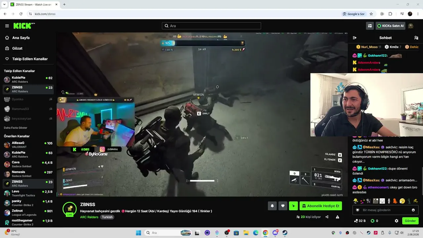The height and width of the screenshot is (238, 423).
Task: Toggle follow with the heart button
Action: tap(283, 206)
